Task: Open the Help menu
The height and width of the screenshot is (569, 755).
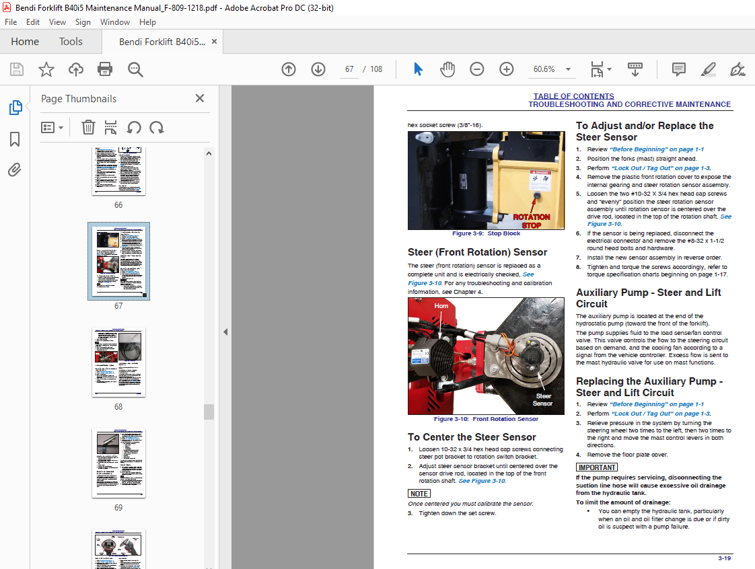Action: (147, 22)
